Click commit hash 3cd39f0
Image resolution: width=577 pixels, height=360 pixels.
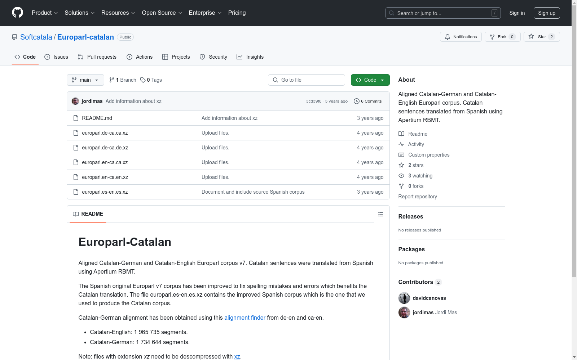click(314, 101)
